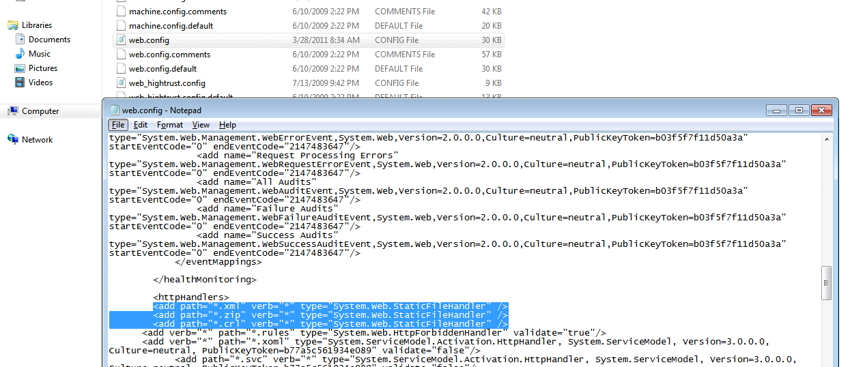The height and width of the screenshot is (367, 865).
Task: Click the web.config.comments file icon
Action: [x=122, y=55]
